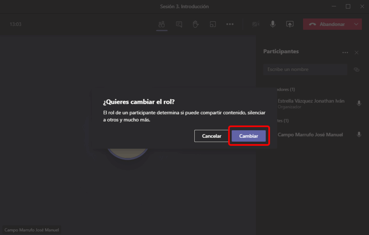
Task: Expand the Abandonar dropdown arrow
Action: coord(356,24)
